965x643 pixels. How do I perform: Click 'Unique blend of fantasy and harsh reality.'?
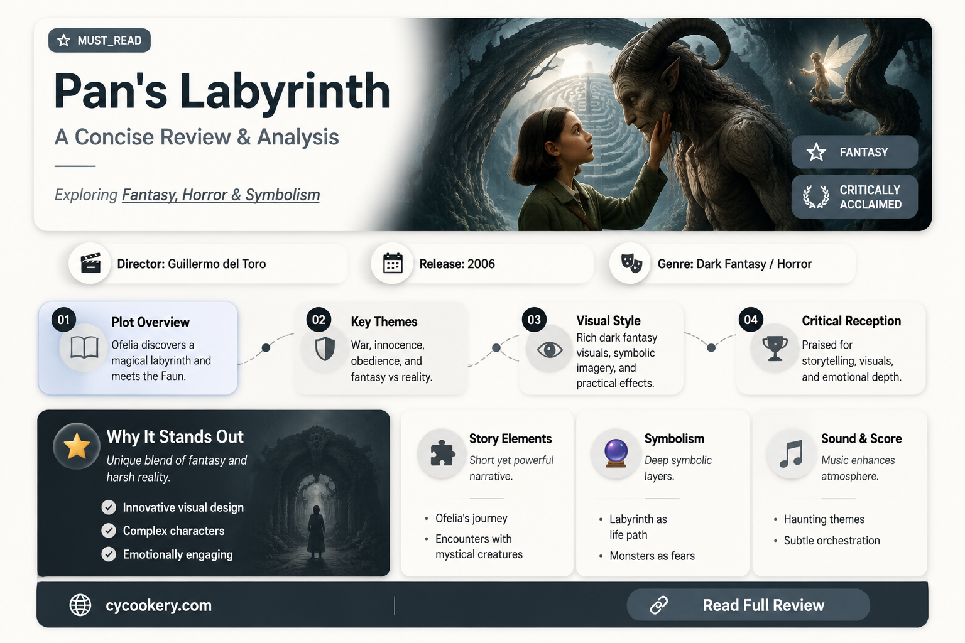177,468
